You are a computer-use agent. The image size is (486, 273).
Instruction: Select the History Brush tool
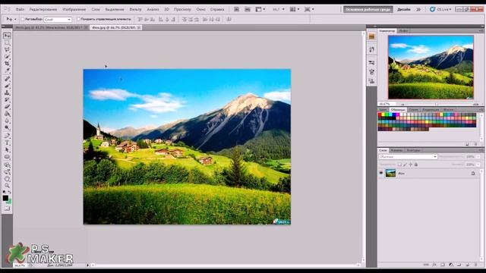point(7,99)
